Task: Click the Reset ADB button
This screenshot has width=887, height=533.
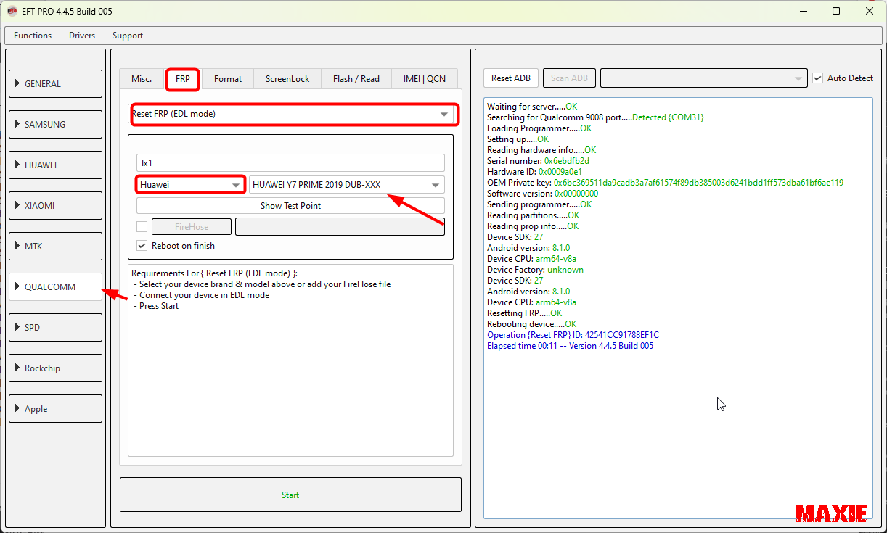Action: click(511, 78)
